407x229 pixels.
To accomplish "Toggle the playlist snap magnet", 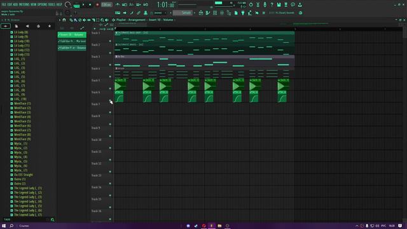I will tap(64, 20).
